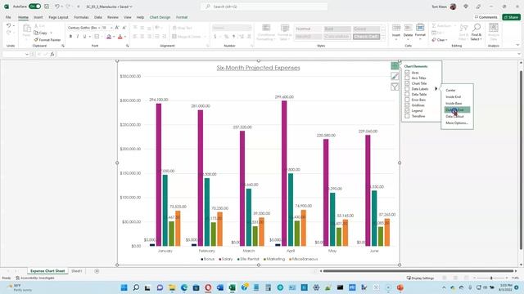Open the font size dropdown

coord(111,28)
